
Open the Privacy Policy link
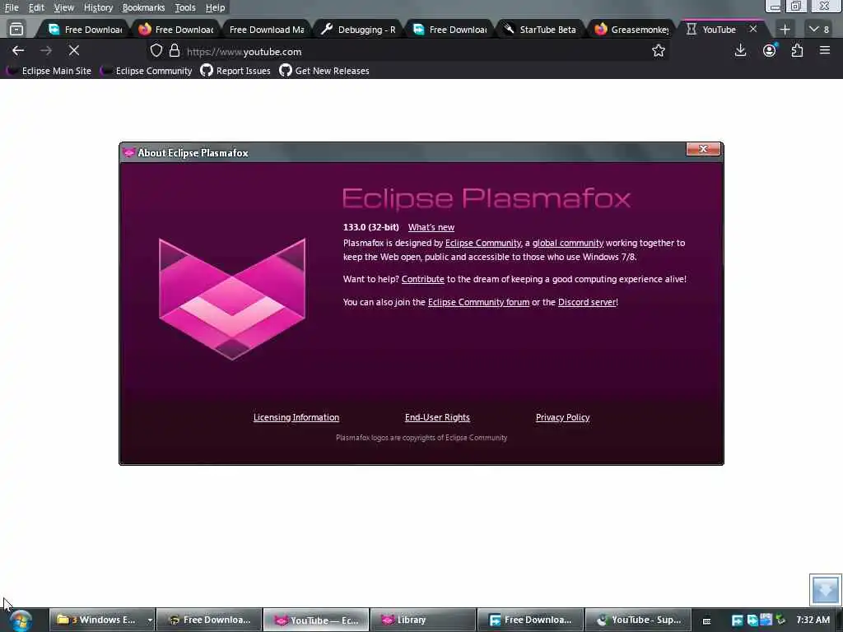(x=562, y=417)
